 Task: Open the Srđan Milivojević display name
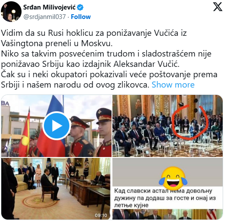50,7
